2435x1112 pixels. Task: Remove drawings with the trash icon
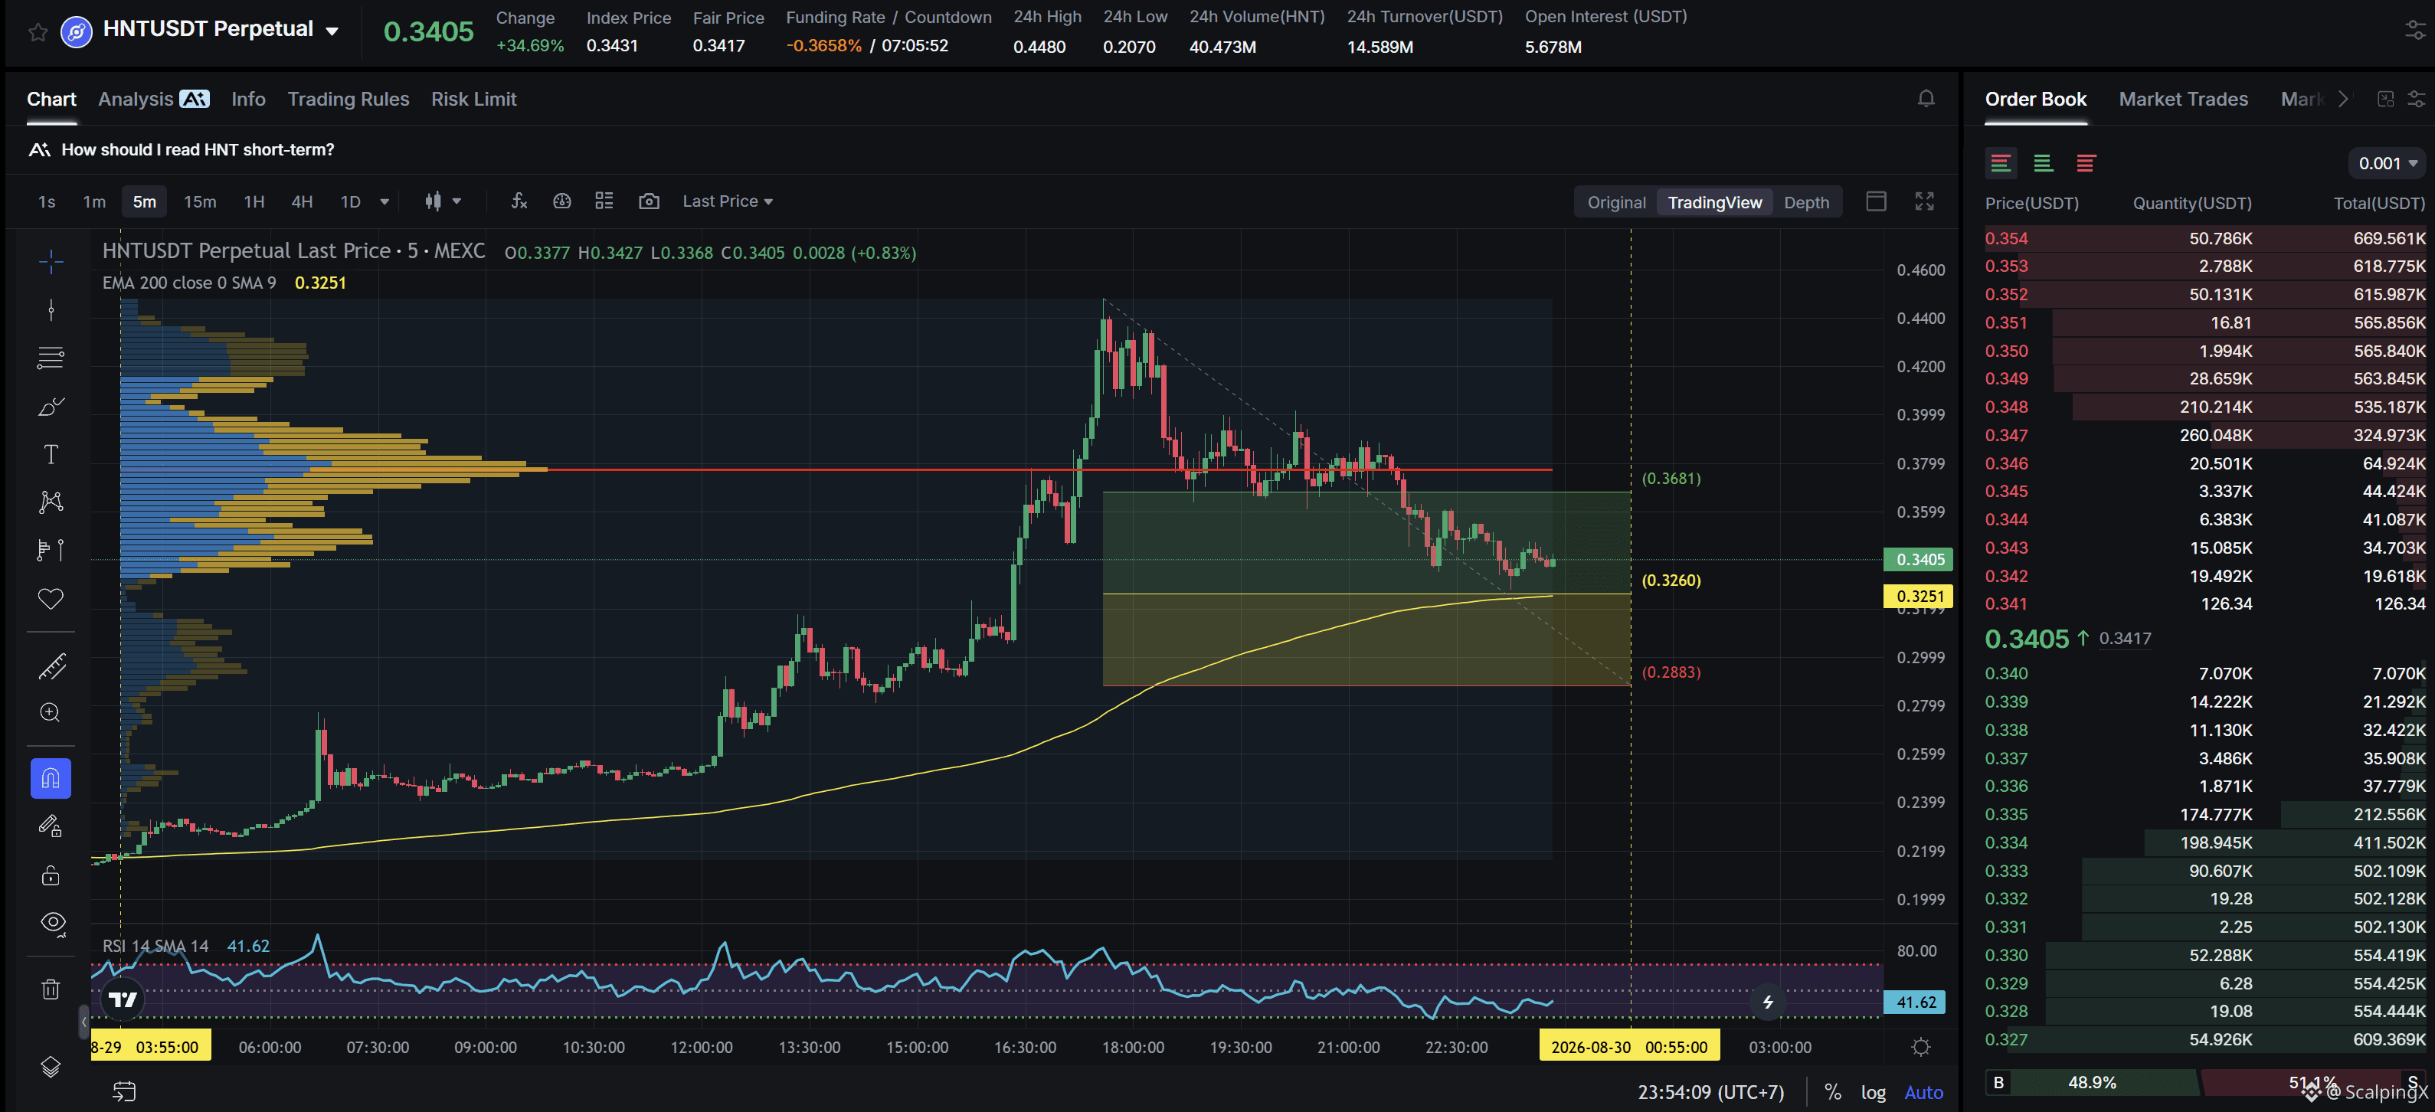(x=51, y=989)
